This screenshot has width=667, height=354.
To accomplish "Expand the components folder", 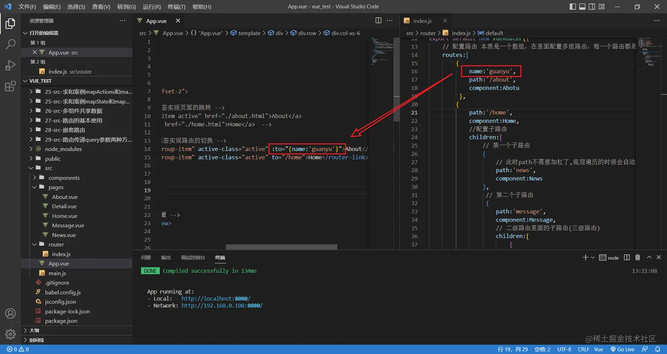I will point(76,178).
